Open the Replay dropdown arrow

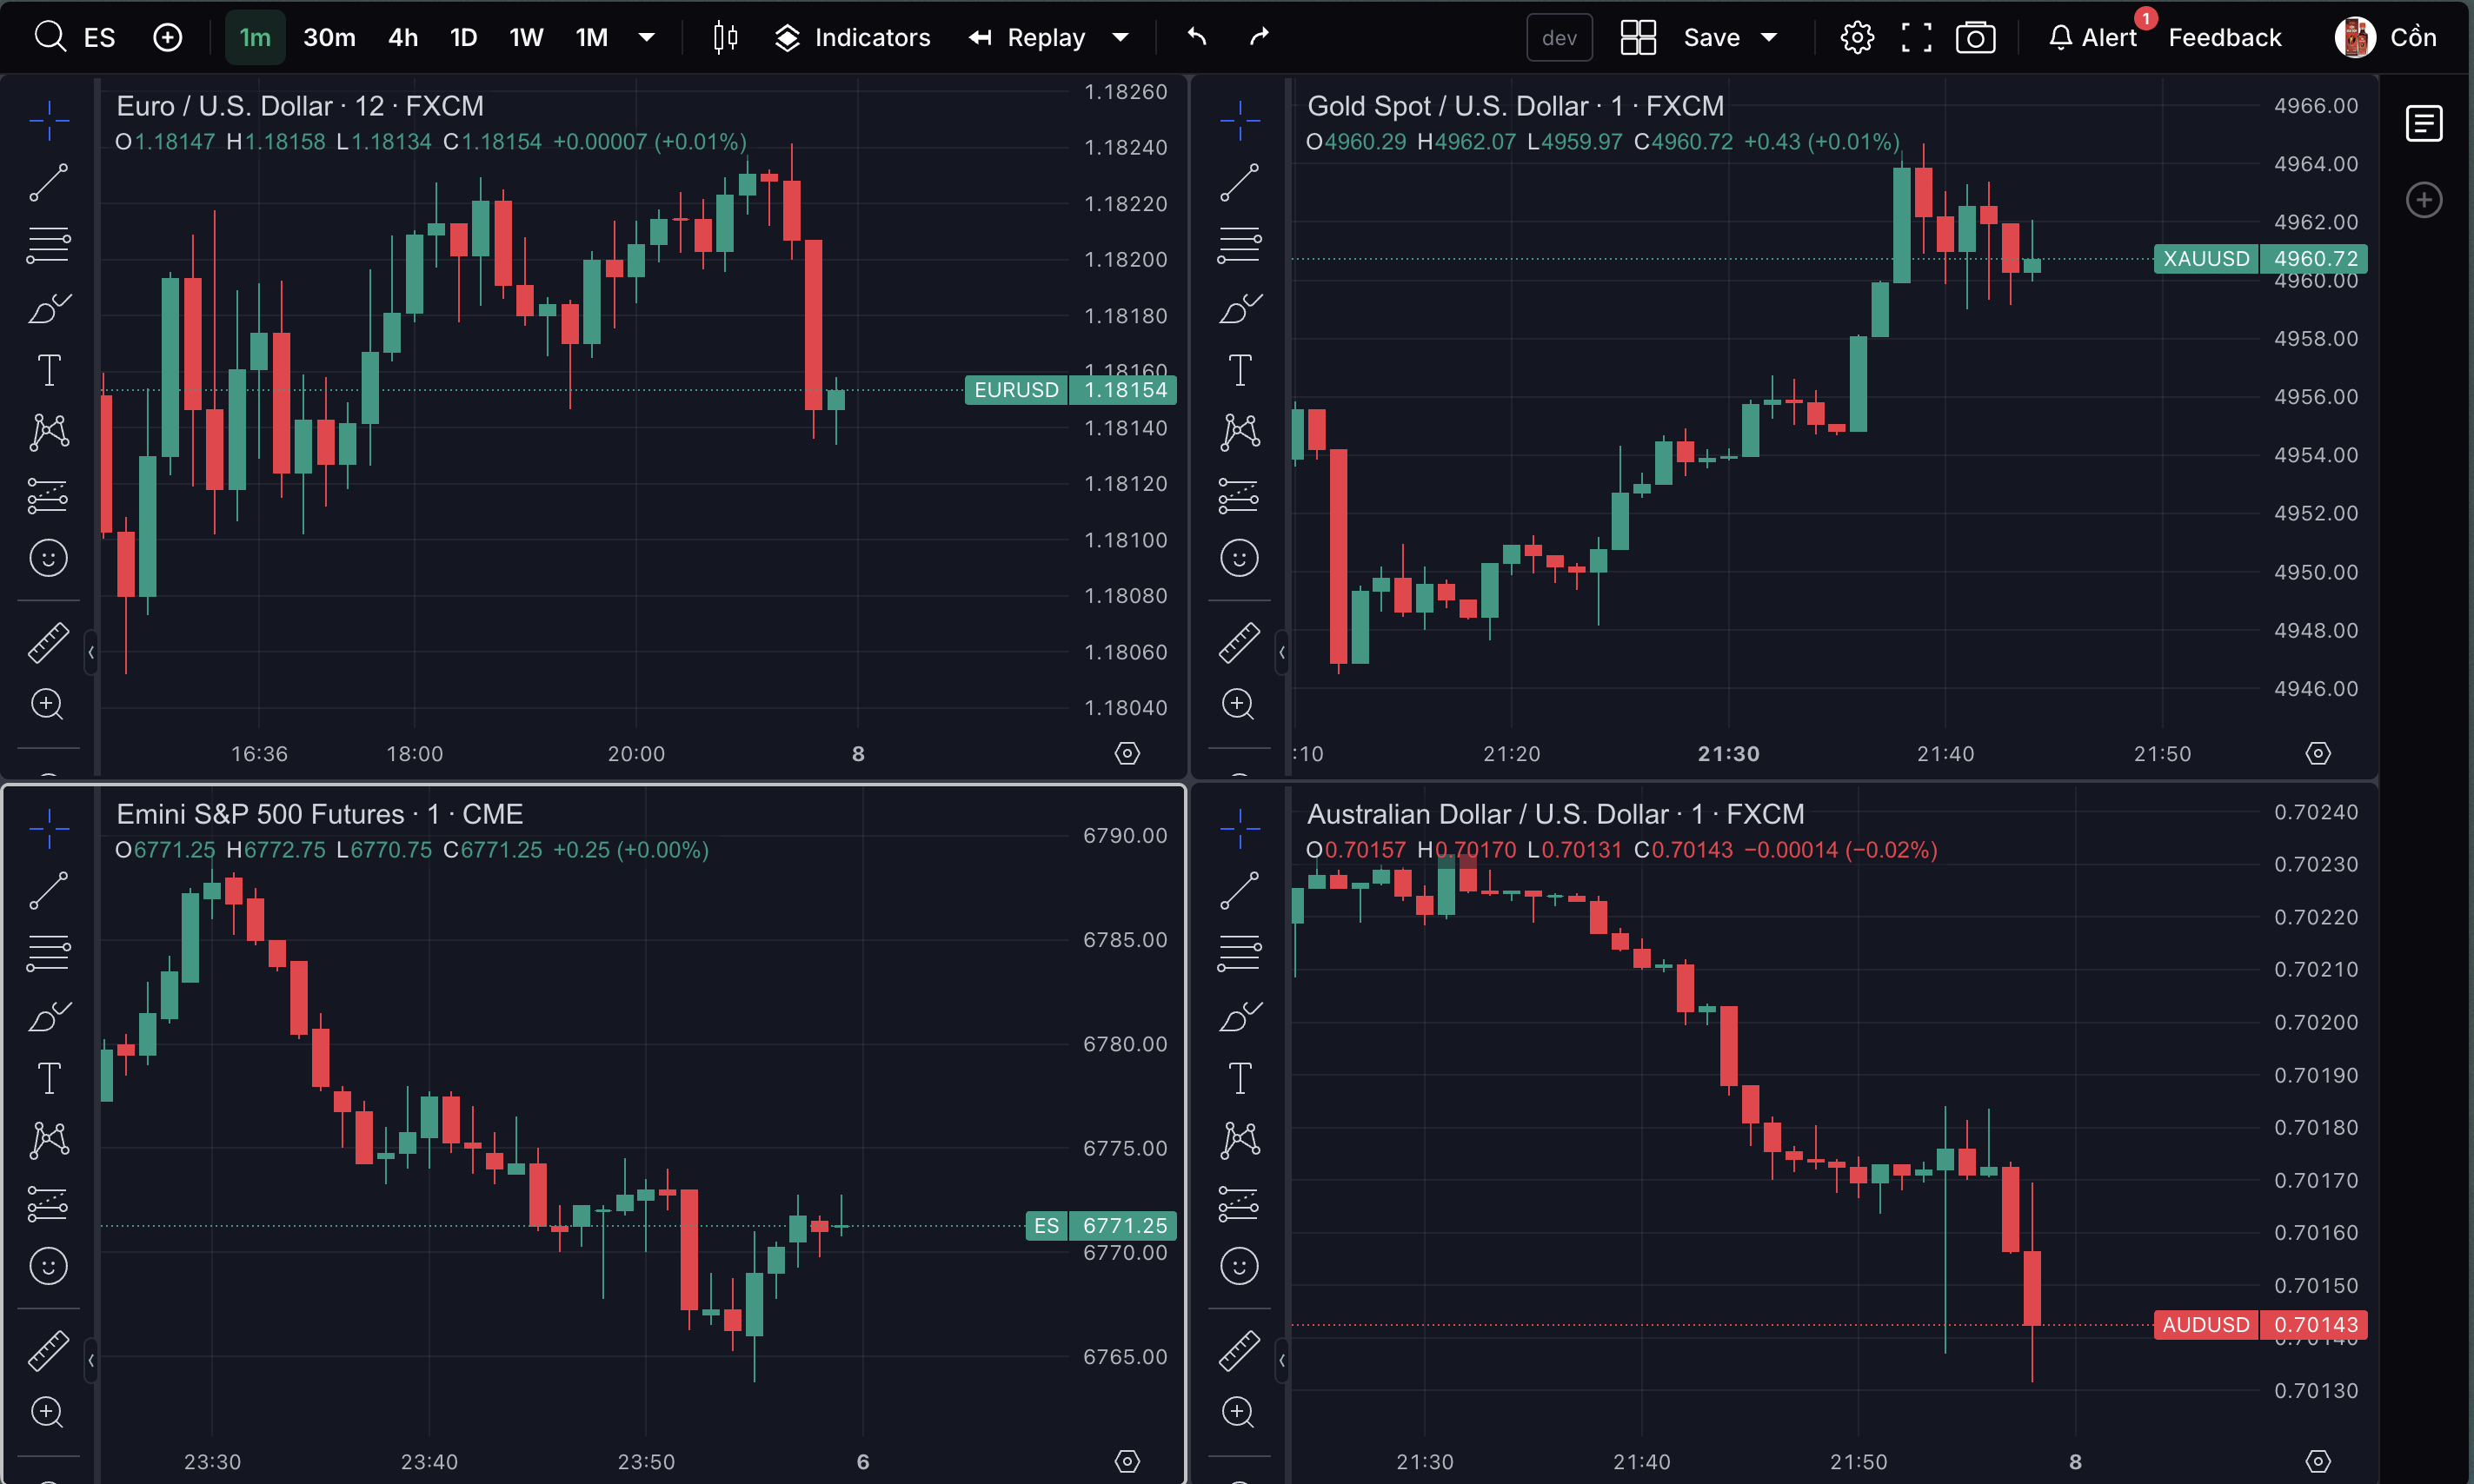pyautogui.click(x=1120, y=37)
